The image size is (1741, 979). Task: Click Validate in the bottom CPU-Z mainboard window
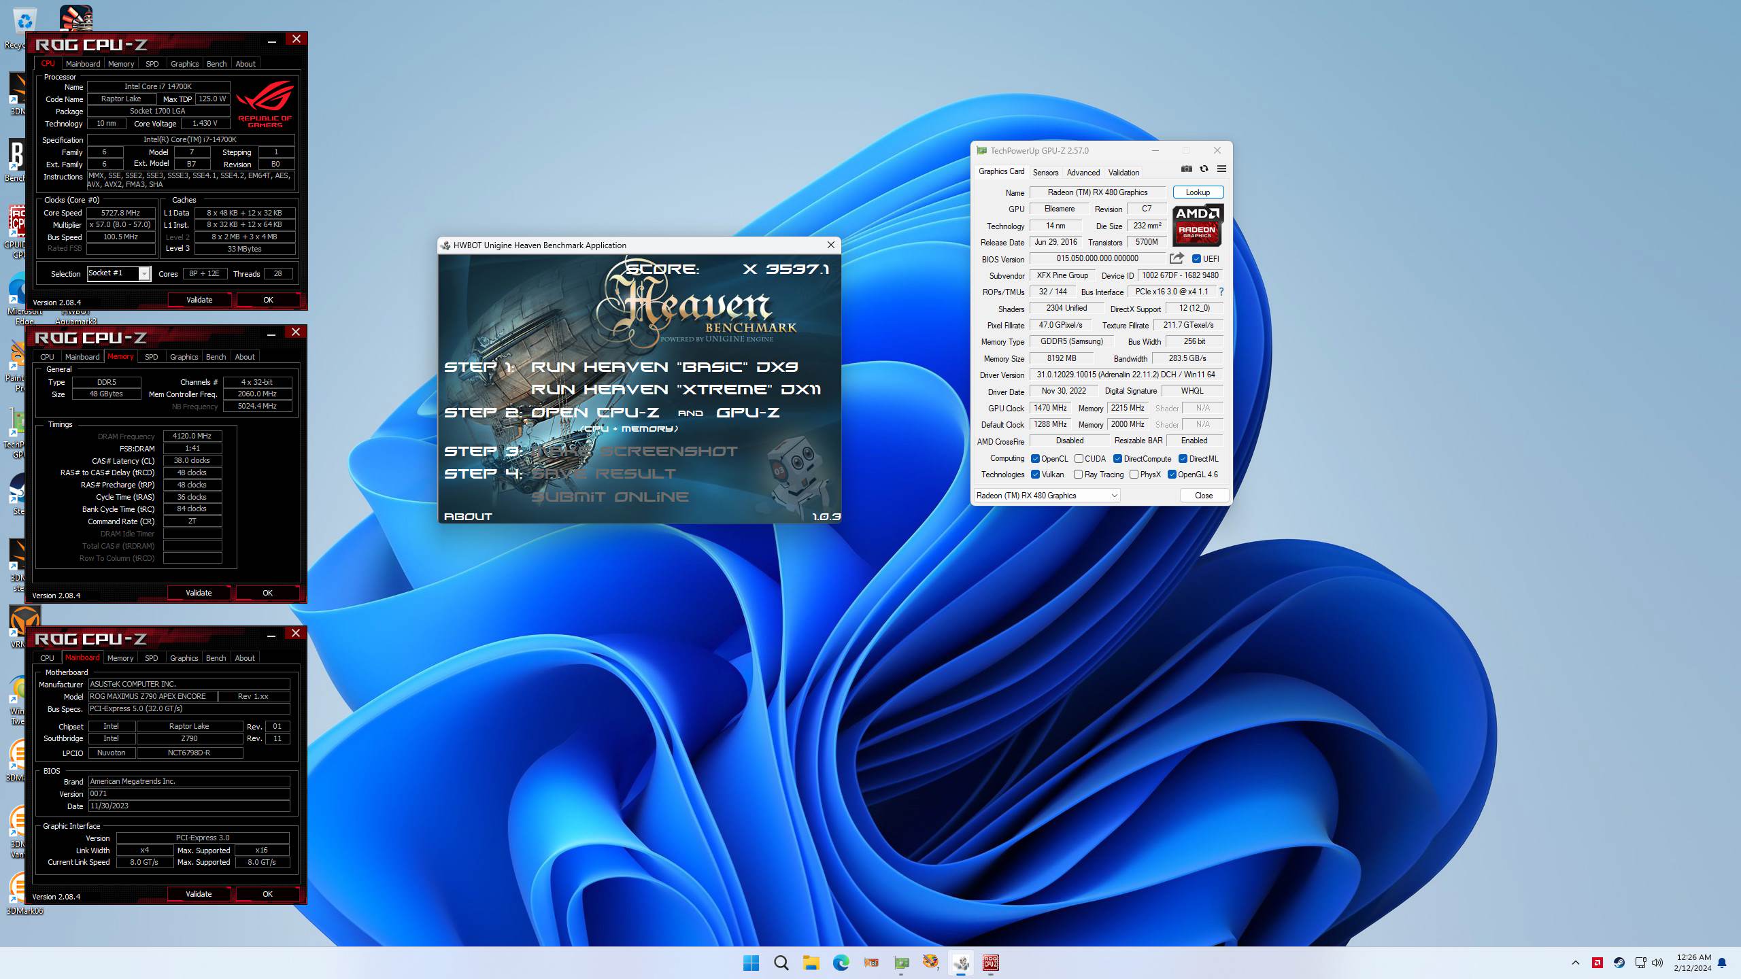199,894
